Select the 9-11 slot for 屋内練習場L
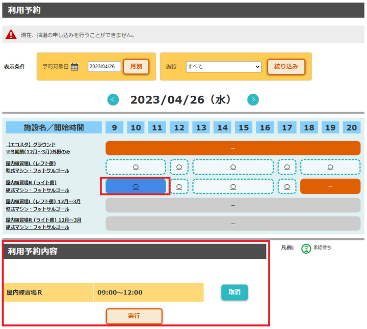Image resolution: width=367 pixels, height=329 pixels. [136, 167]
